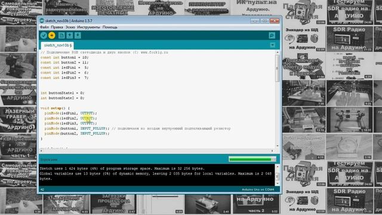The height and width of the screenshot is (215, 382).
Task: Click the console vertical scrollbar
Action: [277, 175]
